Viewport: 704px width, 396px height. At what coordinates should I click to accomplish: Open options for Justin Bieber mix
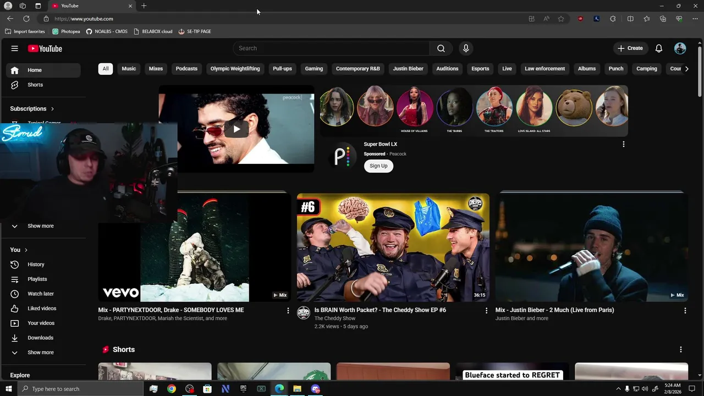pyautogui.click(x=685, y=311)
